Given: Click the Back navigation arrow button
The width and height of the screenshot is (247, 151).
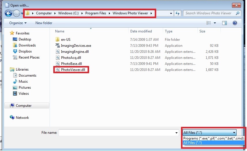Looking at the screenshot, I should click(x=8, y=13).
